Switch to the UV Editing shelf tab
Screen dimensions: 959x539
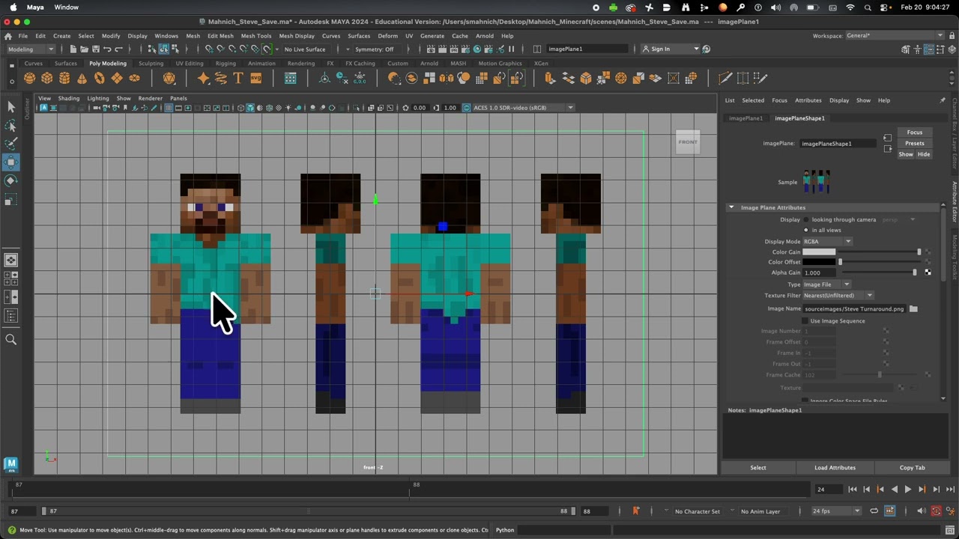pos(189,64)
